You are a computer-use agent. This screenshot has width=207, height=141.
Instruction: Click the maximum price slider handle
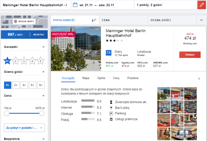click(41, 113)
